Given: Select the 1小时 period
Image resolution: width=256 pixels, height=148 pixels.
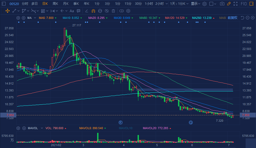Looking at the screenshot, I should pos(149,3).
